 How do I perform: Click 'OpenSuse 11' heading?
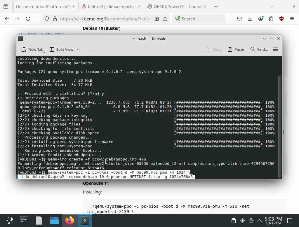point(96,183)
